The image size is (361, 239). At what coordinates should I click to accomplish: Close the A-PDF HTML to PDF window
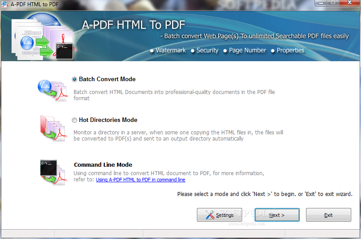pyautogui.click(x=350, y=3)
